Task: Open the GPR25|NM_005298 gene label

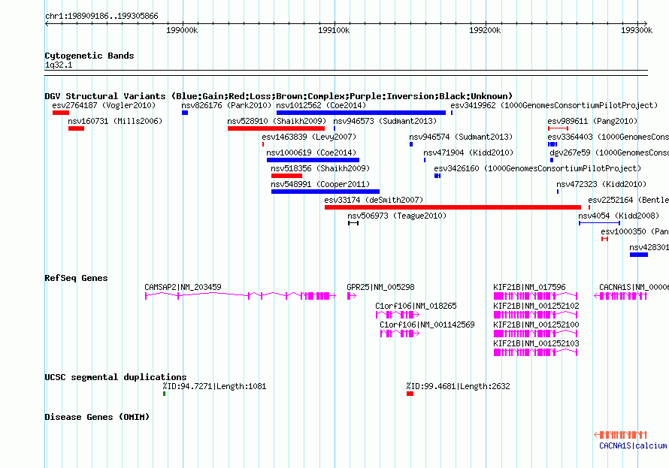Action: point(380,287)
